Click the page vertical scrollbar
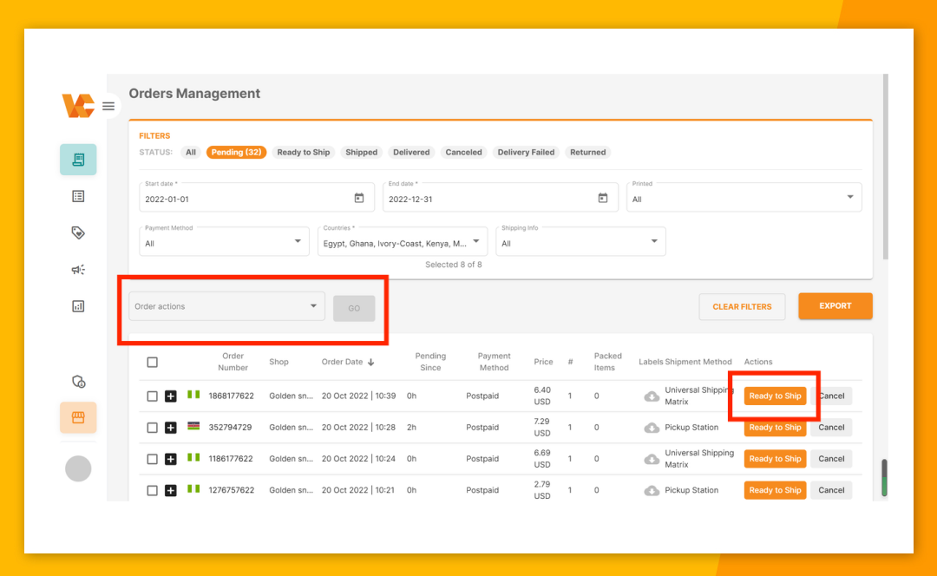937x576 pixels. pyautogui.click(x=885, y=167)
